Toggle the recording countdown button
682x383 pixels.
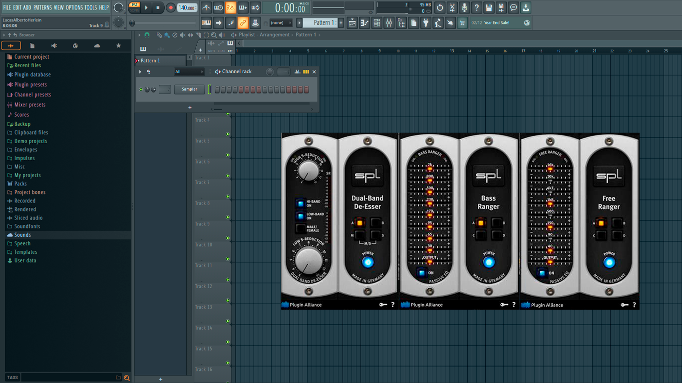(x=231, y=7)
